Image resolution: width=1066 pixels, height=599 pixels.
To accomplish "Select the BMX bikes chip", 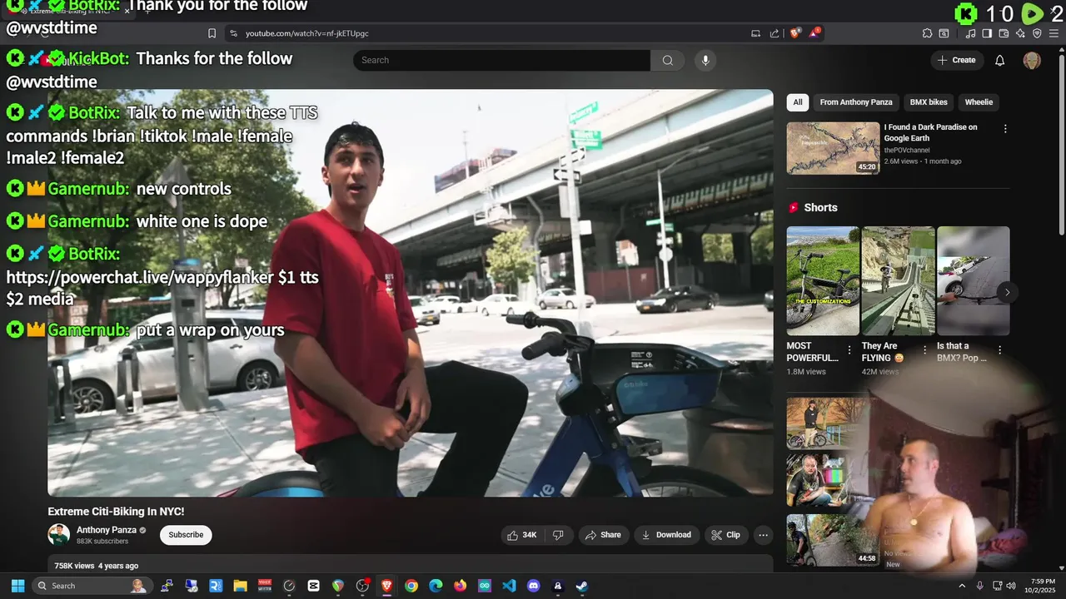I will pyautogui.click(x=929, y=102).
